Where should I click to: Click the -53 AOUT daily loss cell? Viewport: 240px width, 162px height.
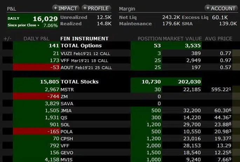tap(36, 67)
